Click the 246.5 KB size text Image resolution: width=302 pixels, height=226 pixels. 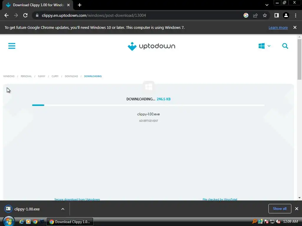click(x=163, y=99)
